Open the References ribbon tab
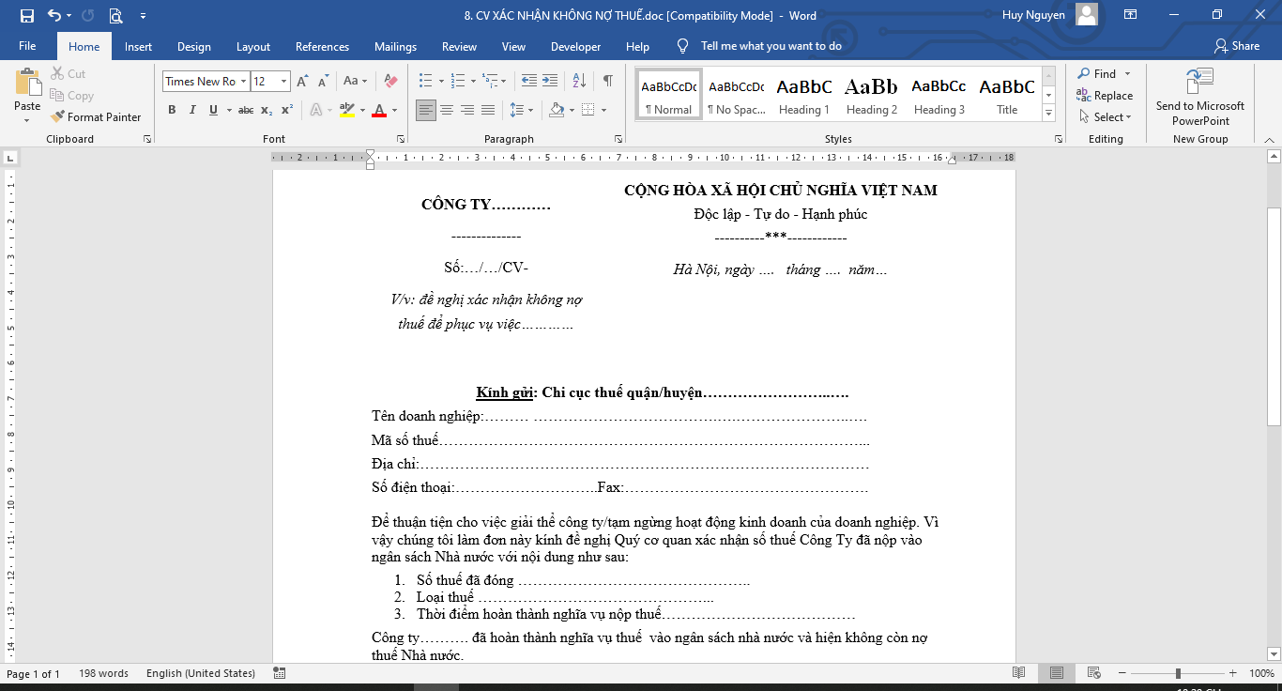 (x=322, y=47)
